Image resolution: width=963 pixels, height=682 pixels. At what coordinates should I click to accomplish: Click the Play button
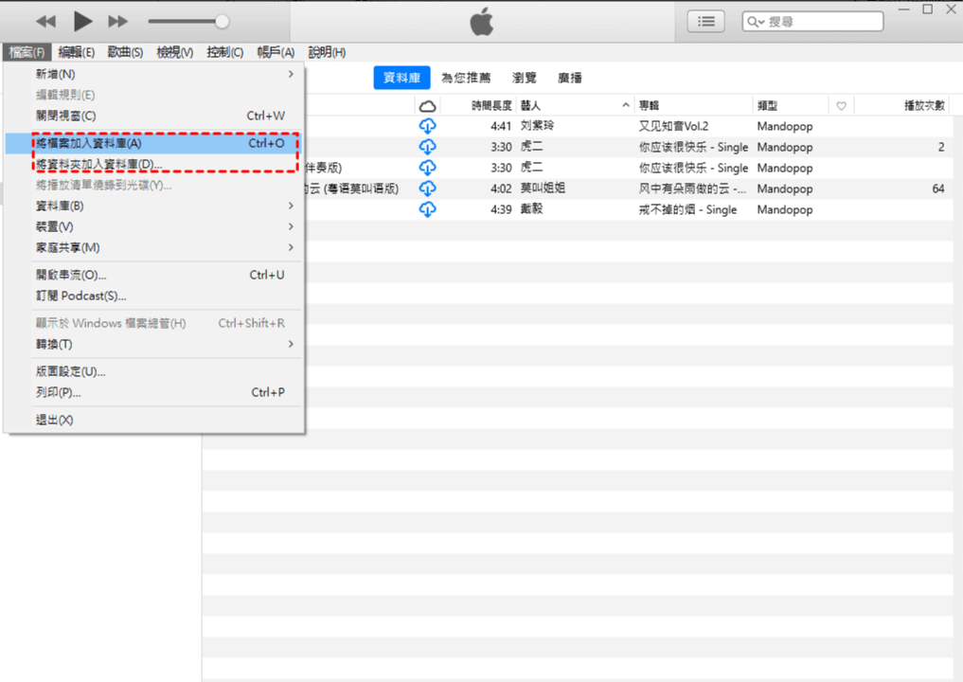(x=82, y=22)
